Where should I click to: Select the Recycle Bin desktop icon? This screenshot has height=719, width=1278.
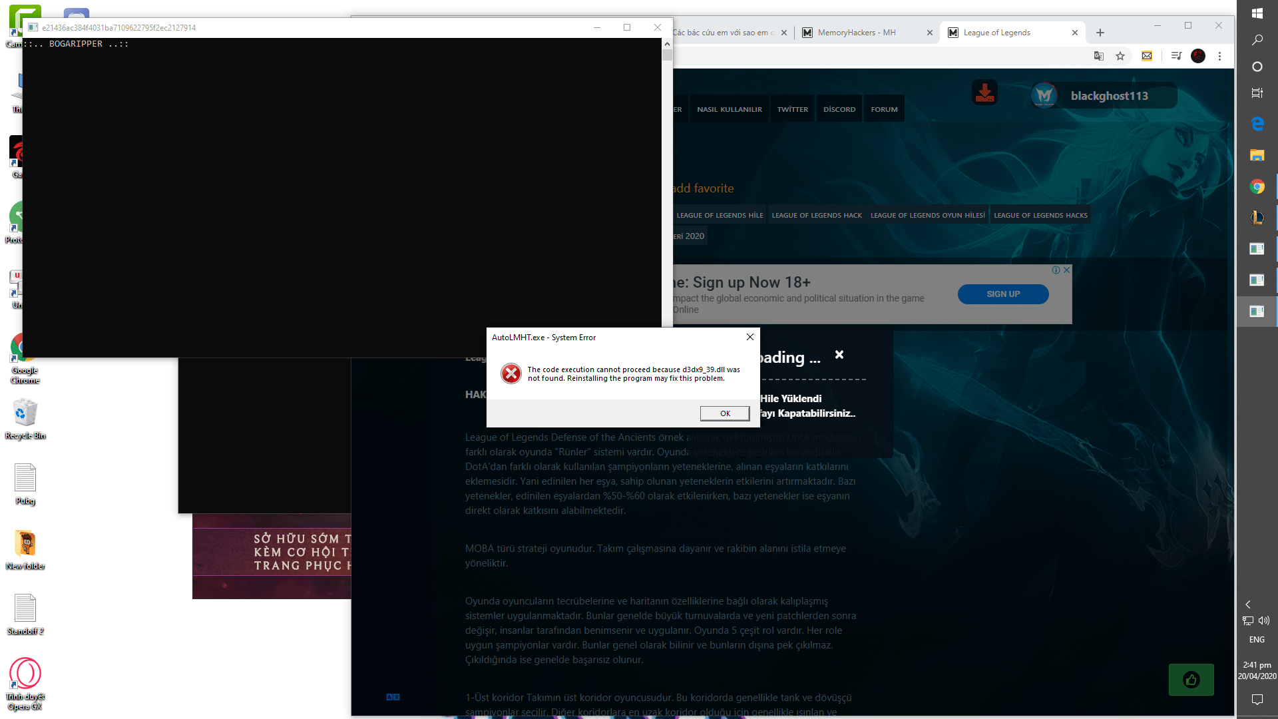coord(25,419)
